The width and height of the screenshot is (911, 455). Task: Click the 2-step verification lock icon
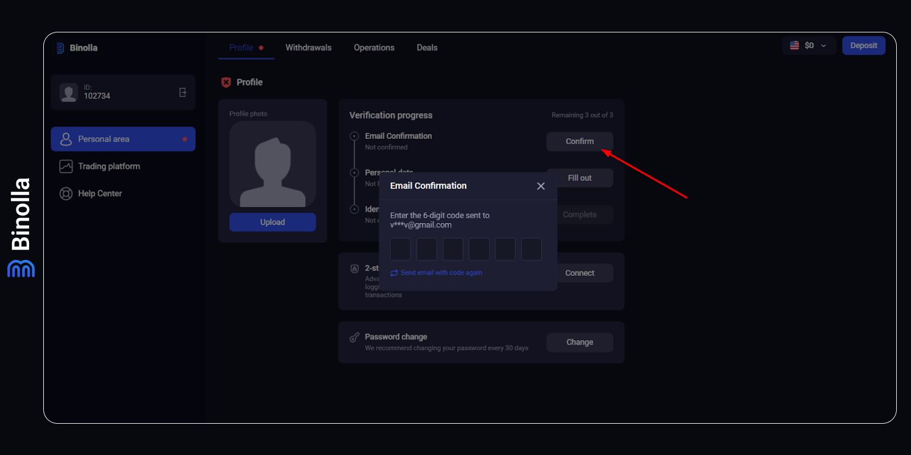[x=354, y=268]
